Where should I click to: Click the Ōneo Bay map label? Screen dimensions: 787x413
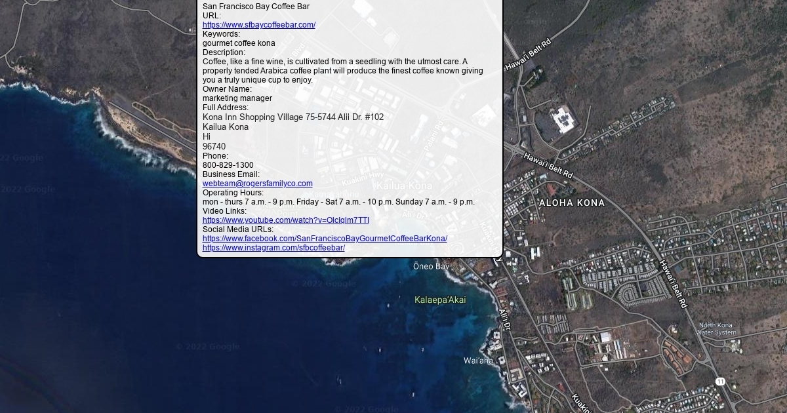point(431,266)
